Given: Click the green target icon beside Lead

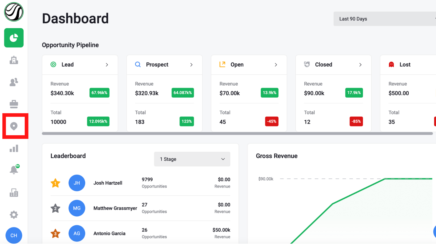Looking at the screenshot, I should [x=53, y=64].
